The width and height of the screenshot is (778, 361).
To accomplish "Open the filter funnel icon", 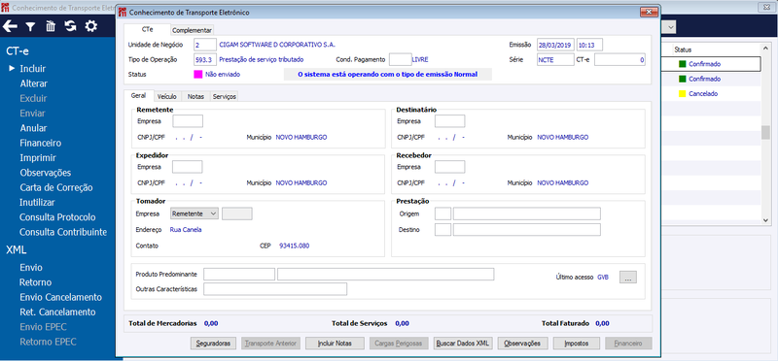I will [x=31, y=27].
